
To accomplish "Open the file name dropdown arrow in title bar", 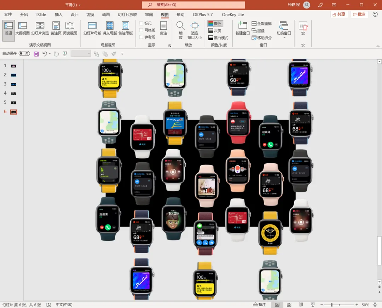I will pos(80,5).
